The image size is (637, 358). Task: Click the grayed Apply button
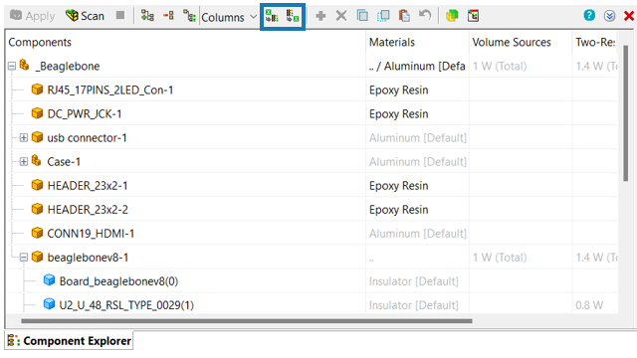(32, 16)
